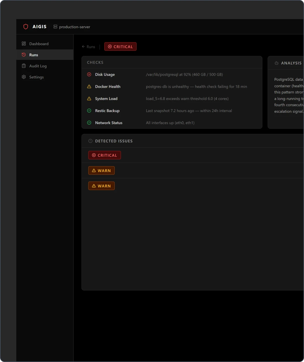Click the info icon beside Detected Issues
The width and height of the screenshot is (304, 362).
click(x=90, y=141)
